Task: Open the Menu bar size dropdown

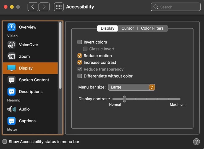Action: pos(131,87)
